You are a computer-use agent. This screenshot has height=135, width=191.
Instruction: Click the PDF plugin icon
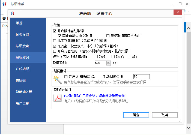(x=57, y=98)
